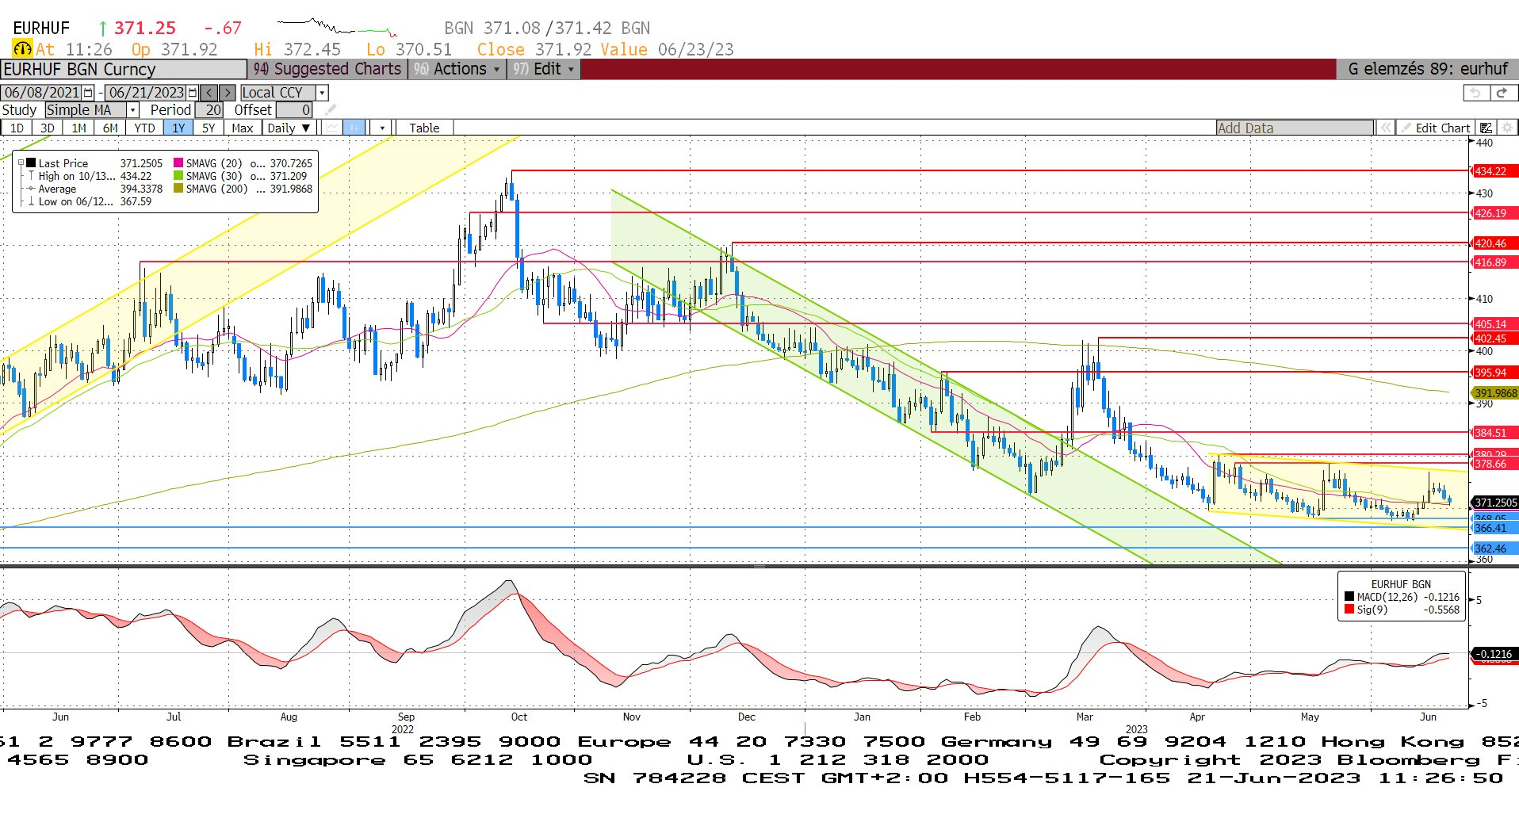Select the 5Y time range tab

(209, 128)
